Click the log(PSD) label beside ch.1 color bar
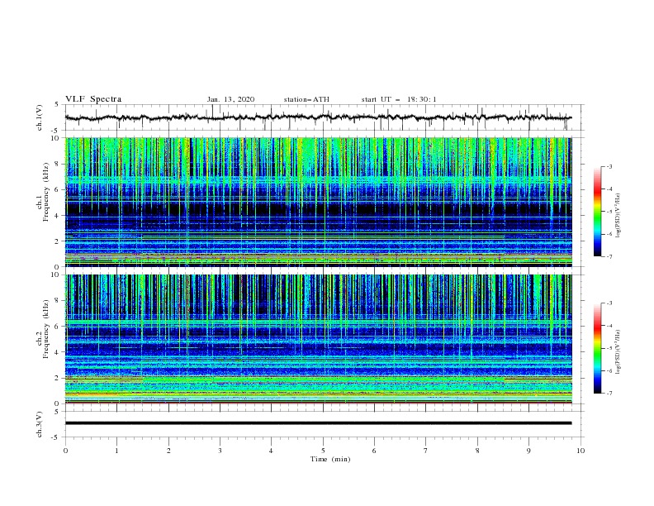The width and height of the screenshot is (654, 506). tap(618, 216)
